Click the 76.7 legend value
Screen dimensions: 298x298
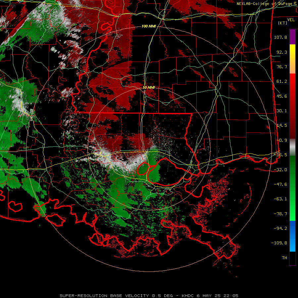point(282,67)
